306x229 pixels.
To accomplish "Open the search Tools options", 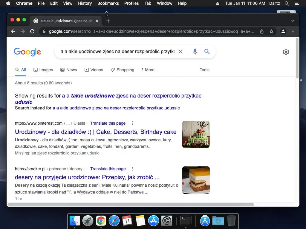I will click(204, 70).
